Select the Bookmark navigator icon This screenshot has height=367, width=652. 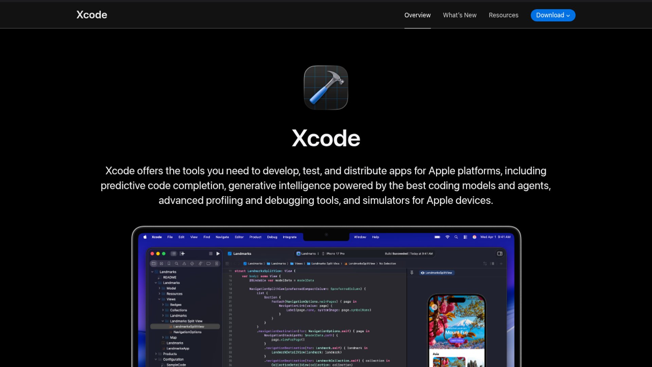[169, 263]
